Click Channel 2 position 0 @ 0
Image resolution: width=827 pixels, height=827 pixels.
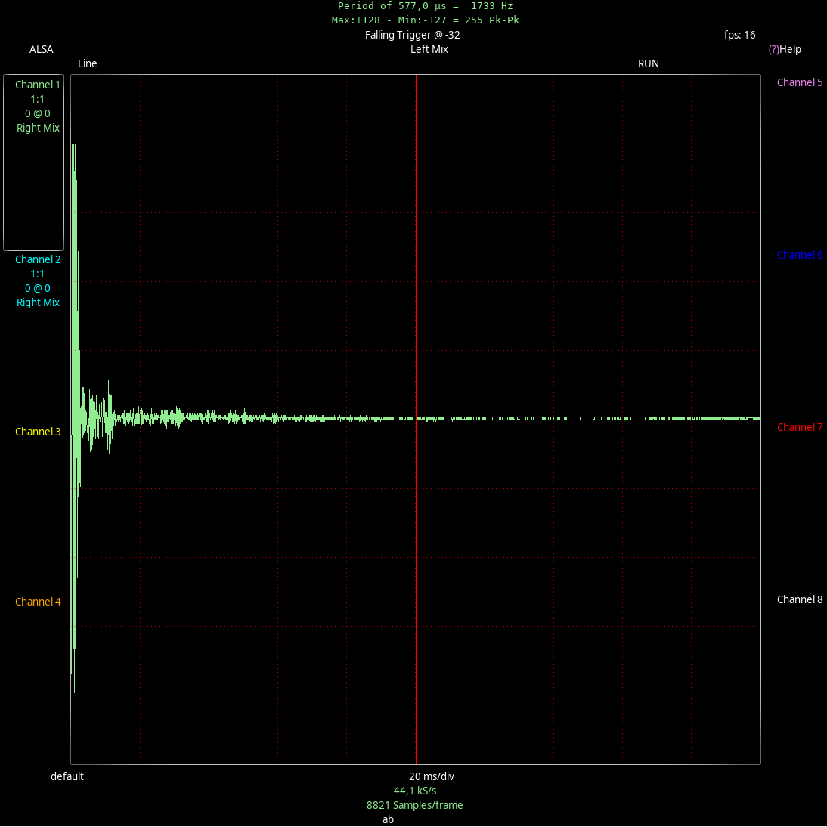point(38,289)
